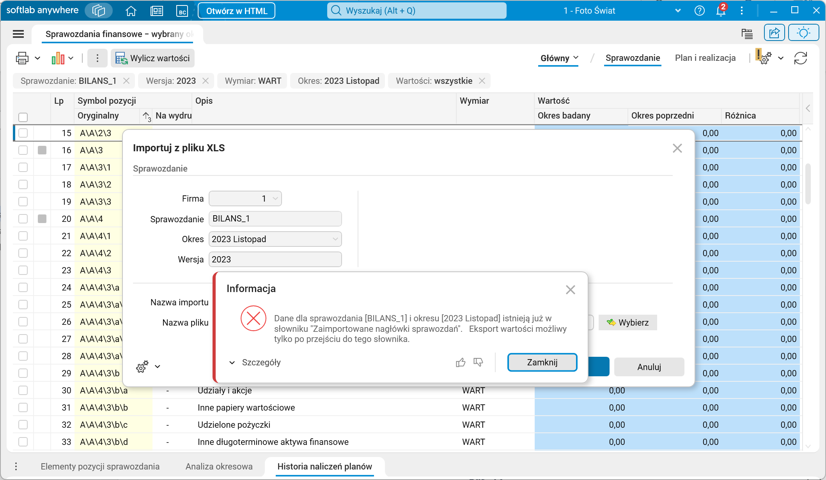
Task: Open the home screen icon
Action: point(131,11)
